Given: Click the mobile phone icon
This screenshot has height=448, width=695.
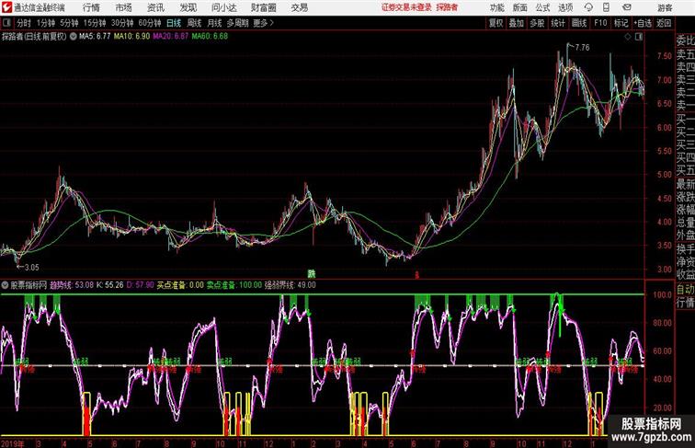Looking at the screenshot, I should (607, 7).
